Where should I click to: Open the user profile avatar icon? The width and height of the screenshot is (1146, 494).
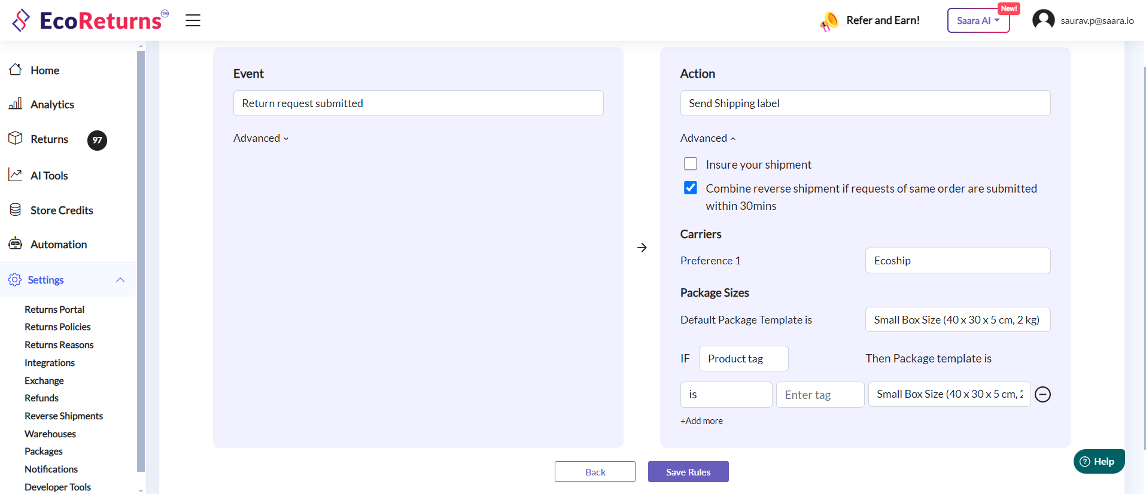pyautogui.click(x=1043, y=20)
